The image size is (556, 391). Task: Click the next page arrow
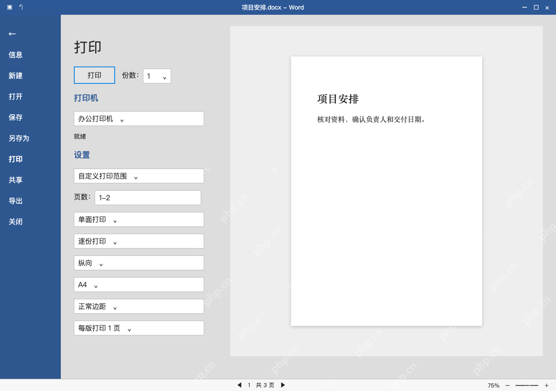[x=283, y=385]
